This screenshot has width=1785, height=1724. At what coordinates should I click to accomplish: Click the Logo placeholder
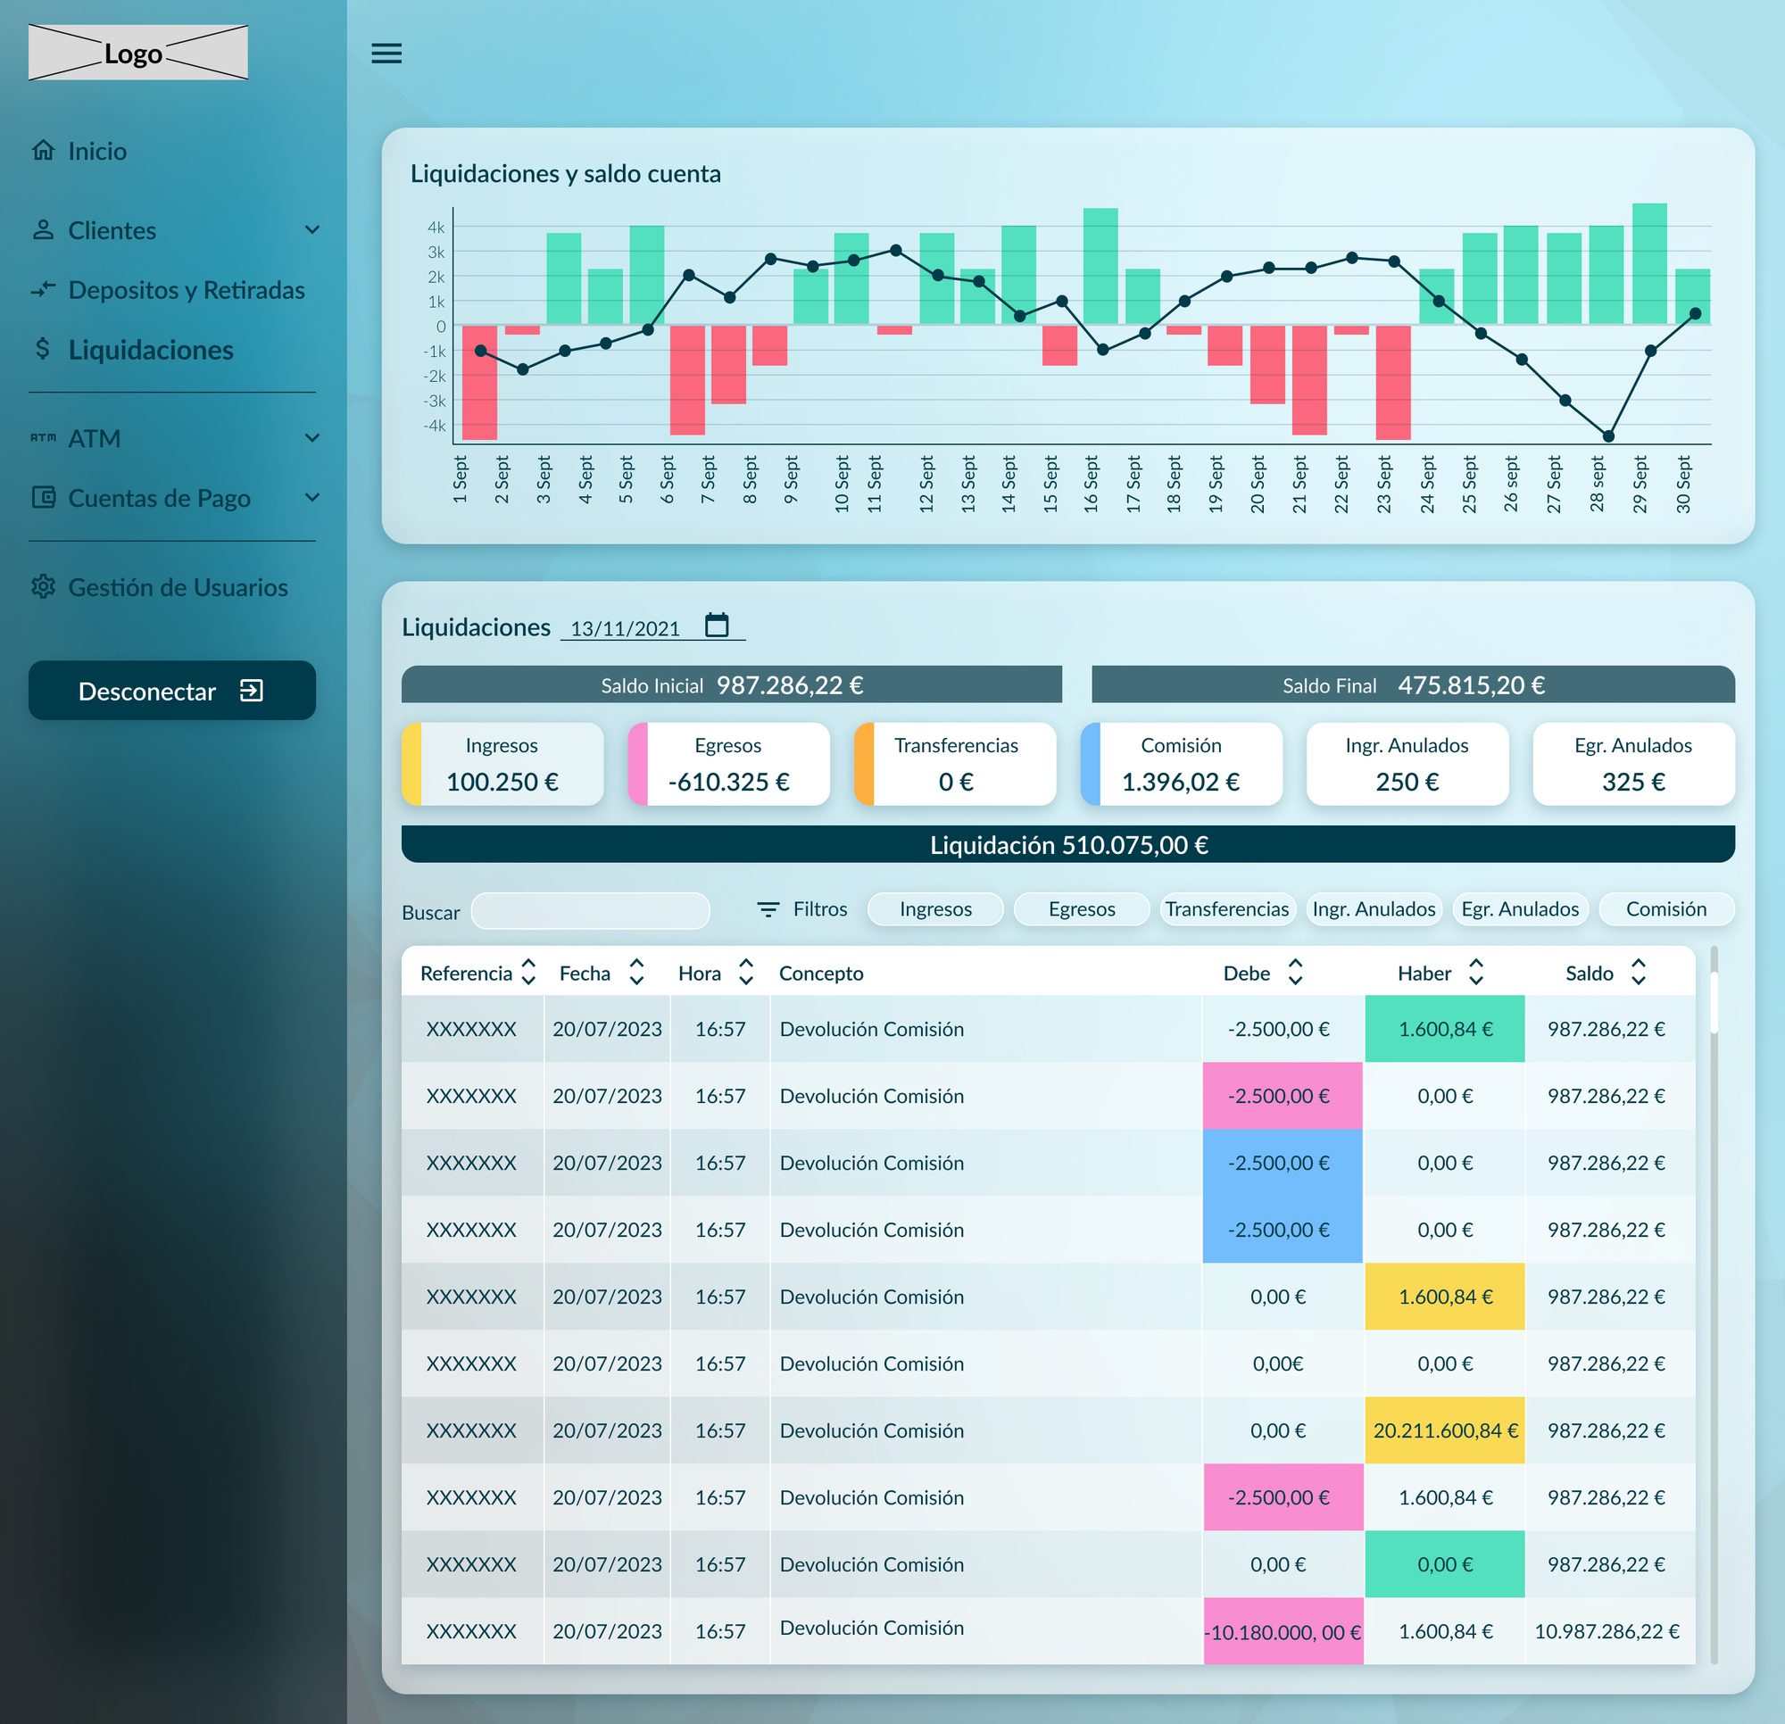(138, 53)
